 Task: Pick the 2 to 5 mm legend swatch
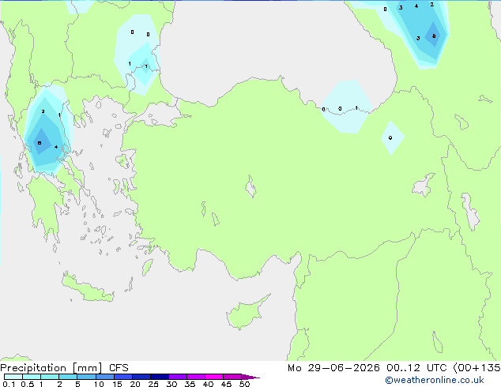click(x=68, y=377)
